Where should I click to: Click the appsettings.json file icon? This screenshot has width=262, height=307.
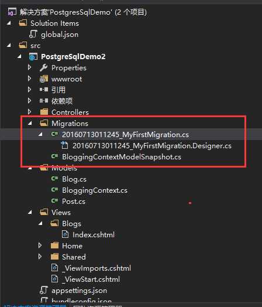click(x=43, y=290)
